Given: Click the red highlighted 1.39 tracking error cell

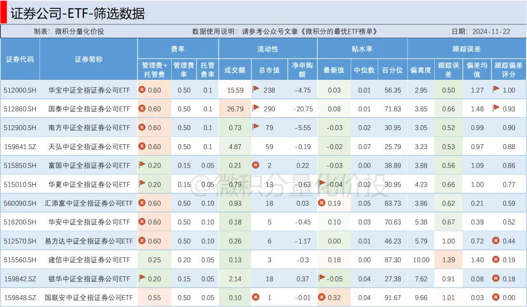Looking at the screenshot, I should (448, 260).
